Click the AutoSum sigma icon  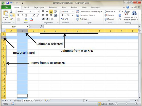[x=120, y=12]
